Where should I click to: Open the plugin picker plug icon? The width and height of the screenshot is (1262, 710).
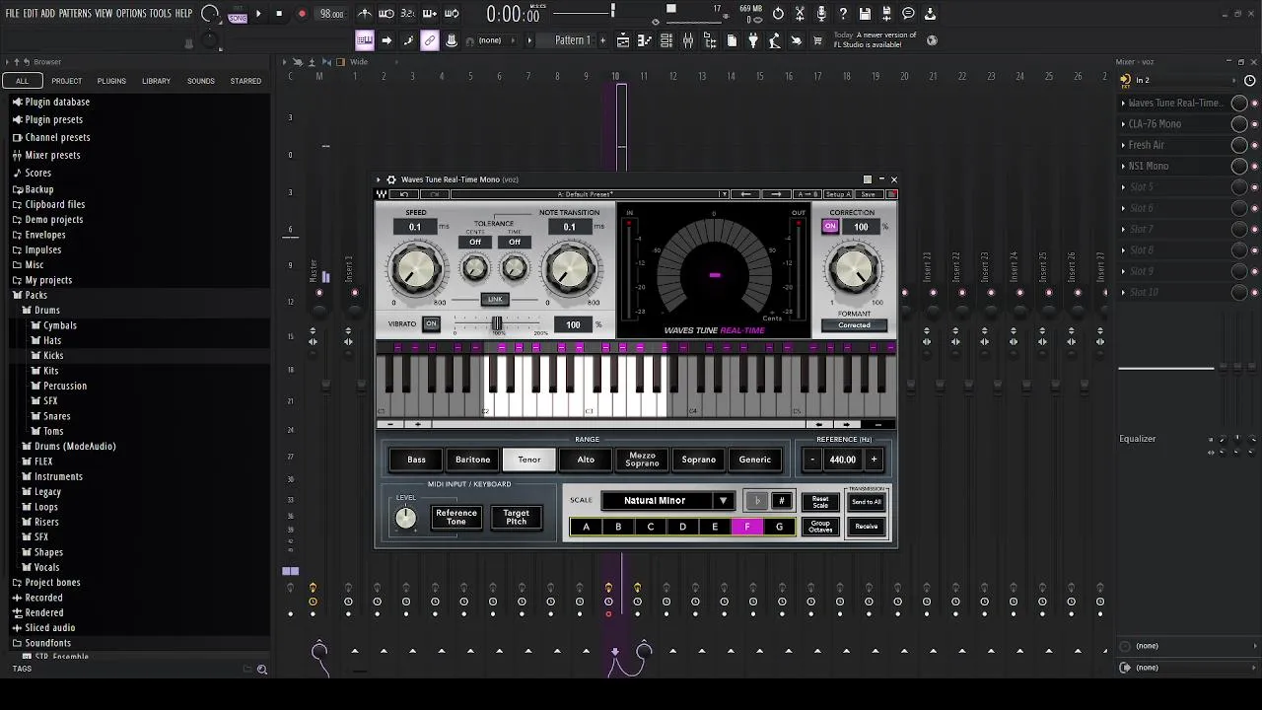click(x=753, y=40)
